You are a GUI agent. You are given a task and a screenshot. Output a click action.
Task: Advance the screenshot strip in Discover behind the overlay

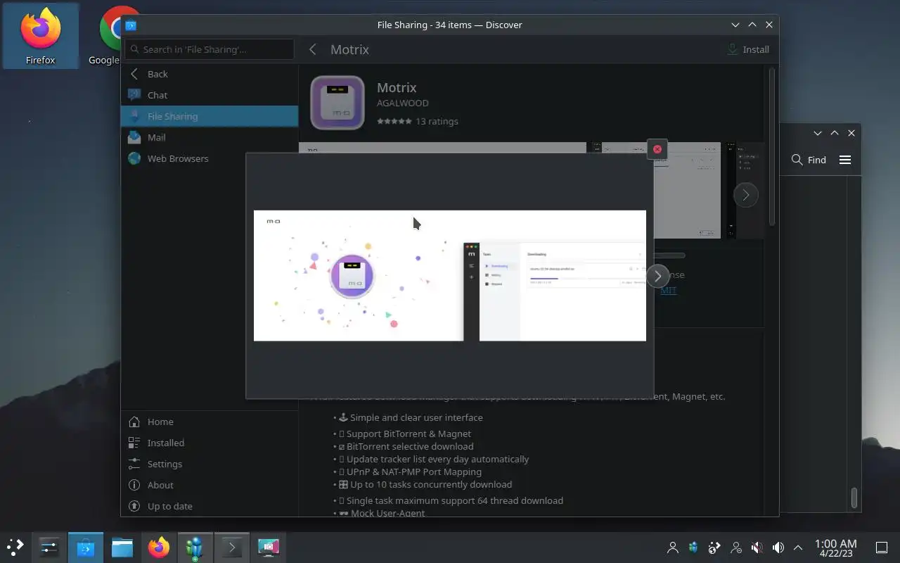point(746,195)
